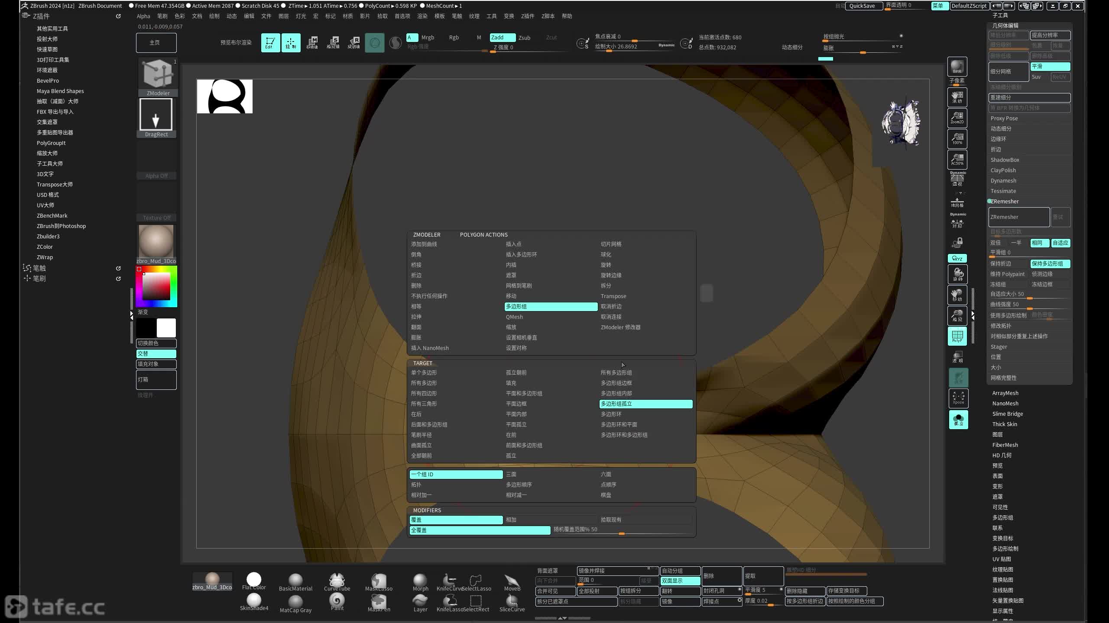Screen dimensions: 1109x623
Task: Pick the BasicMaterial material
Action: (x=295, y=582)
